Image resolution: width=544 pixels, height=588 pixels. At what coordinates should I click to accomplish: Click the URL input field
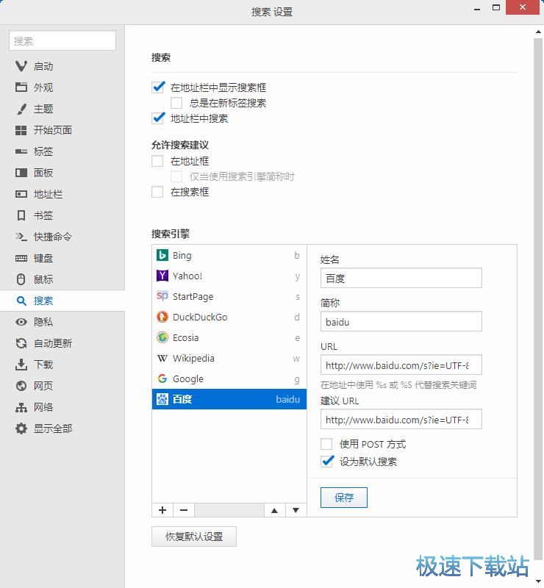tap(401, 365)
